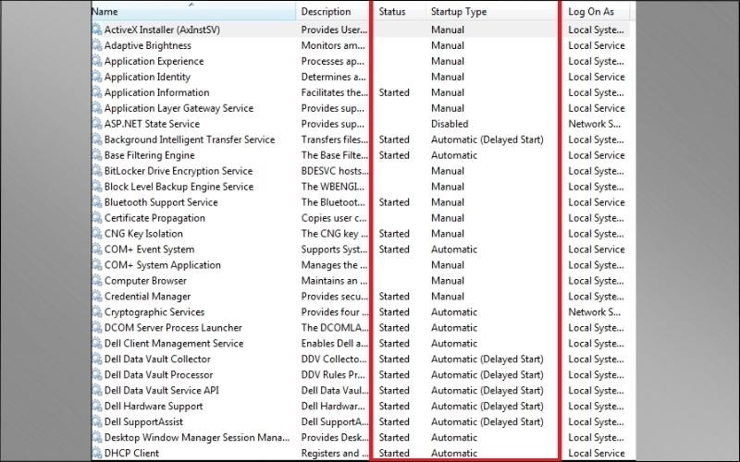This screenshot has height=462, width=740.
Task: Select Desktop Window Manager Session Manager row
Action: click(197, 438)
